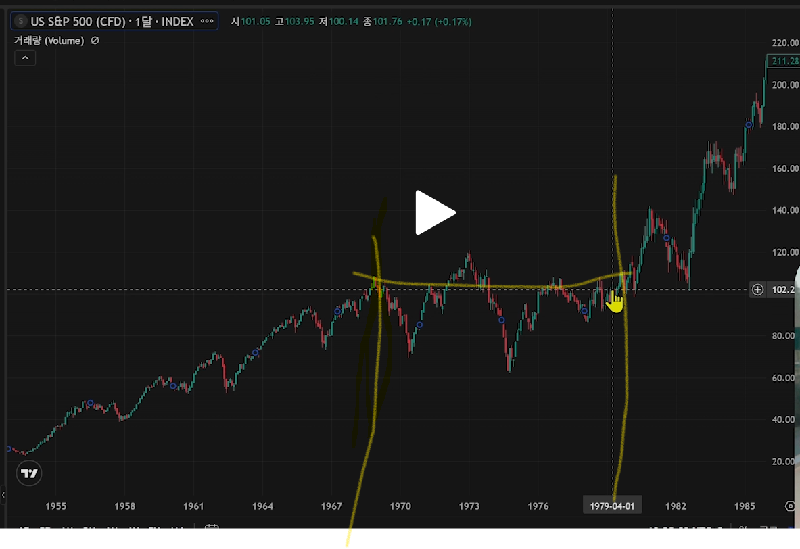The image size is (800, 549).
Task: Click the 1958 label on the time axis
Action: point(125,506)
